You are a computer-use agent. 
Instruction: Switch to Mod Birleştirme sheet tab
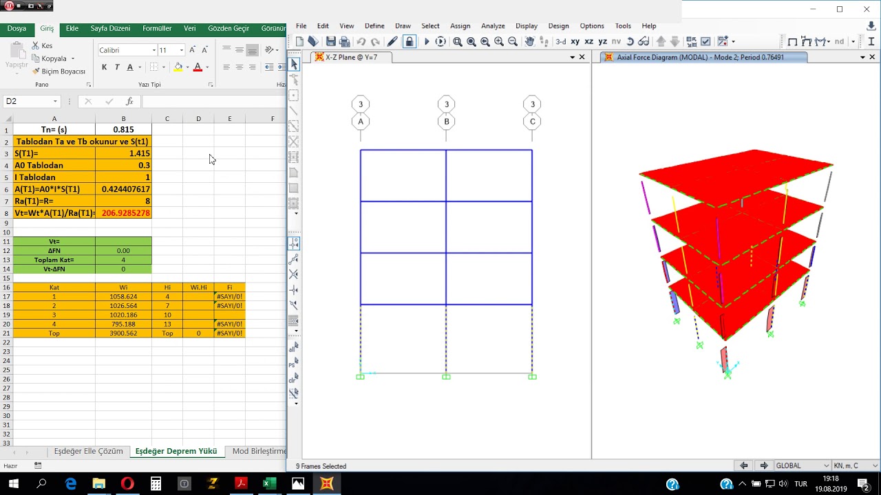pyautogui.click(x=259, y=452)
